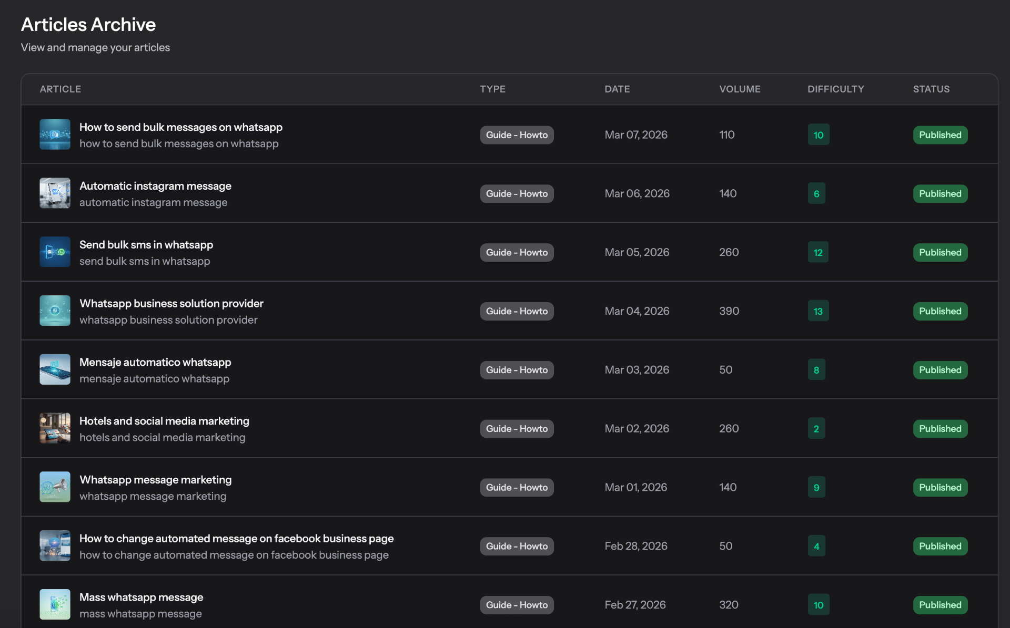Click Published badge for Mar 07, 2026 row
Screen dimensions: 1010x628
[940, 135]
